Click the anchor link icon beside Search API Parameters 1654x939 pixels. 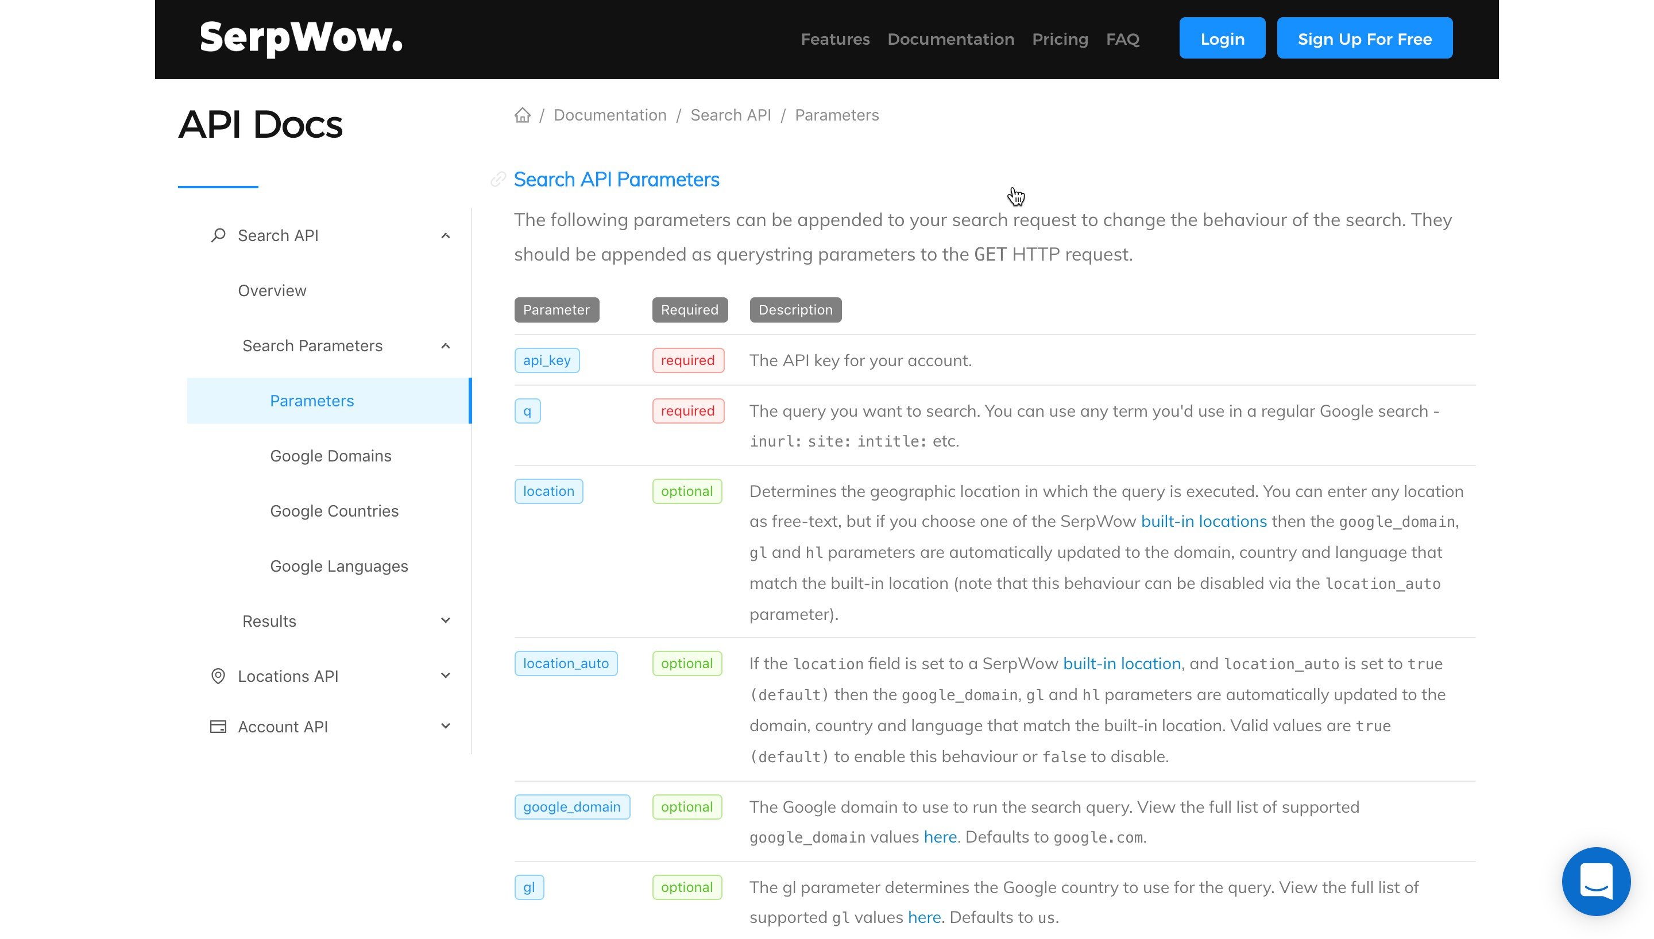pyautogui.click(x=498, y=179)
